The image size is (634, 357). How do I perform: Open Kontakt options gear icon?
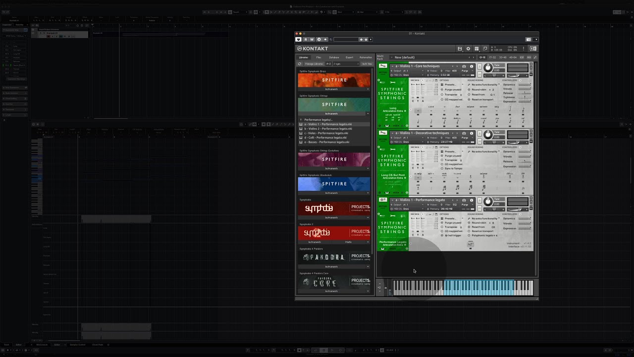pos(468,49)
